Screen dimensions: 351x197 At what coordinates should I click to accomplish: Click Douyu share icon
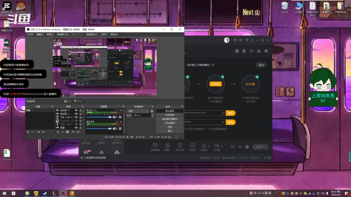pos(266,51)
